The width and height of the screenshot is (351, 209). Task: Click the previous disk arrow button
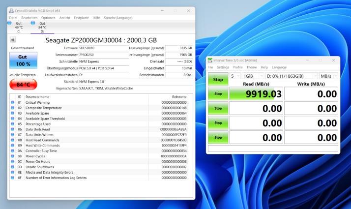[13, 40]
